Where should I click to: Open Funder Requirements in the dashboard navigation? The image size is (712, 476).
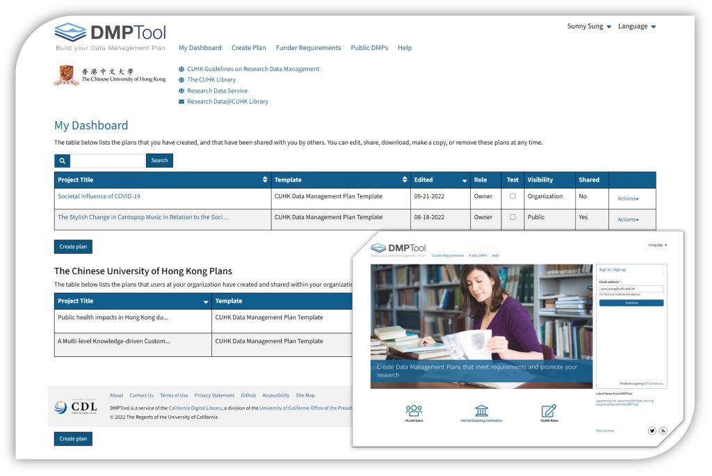click(308, 48)
